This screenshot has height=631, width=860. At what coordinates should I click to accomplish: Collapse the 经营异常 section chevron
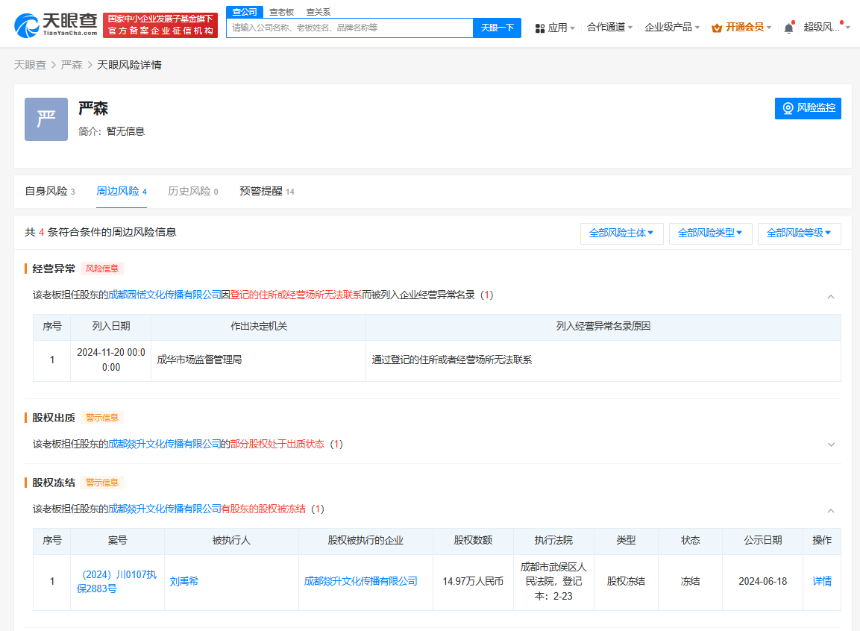pos(831,296)
